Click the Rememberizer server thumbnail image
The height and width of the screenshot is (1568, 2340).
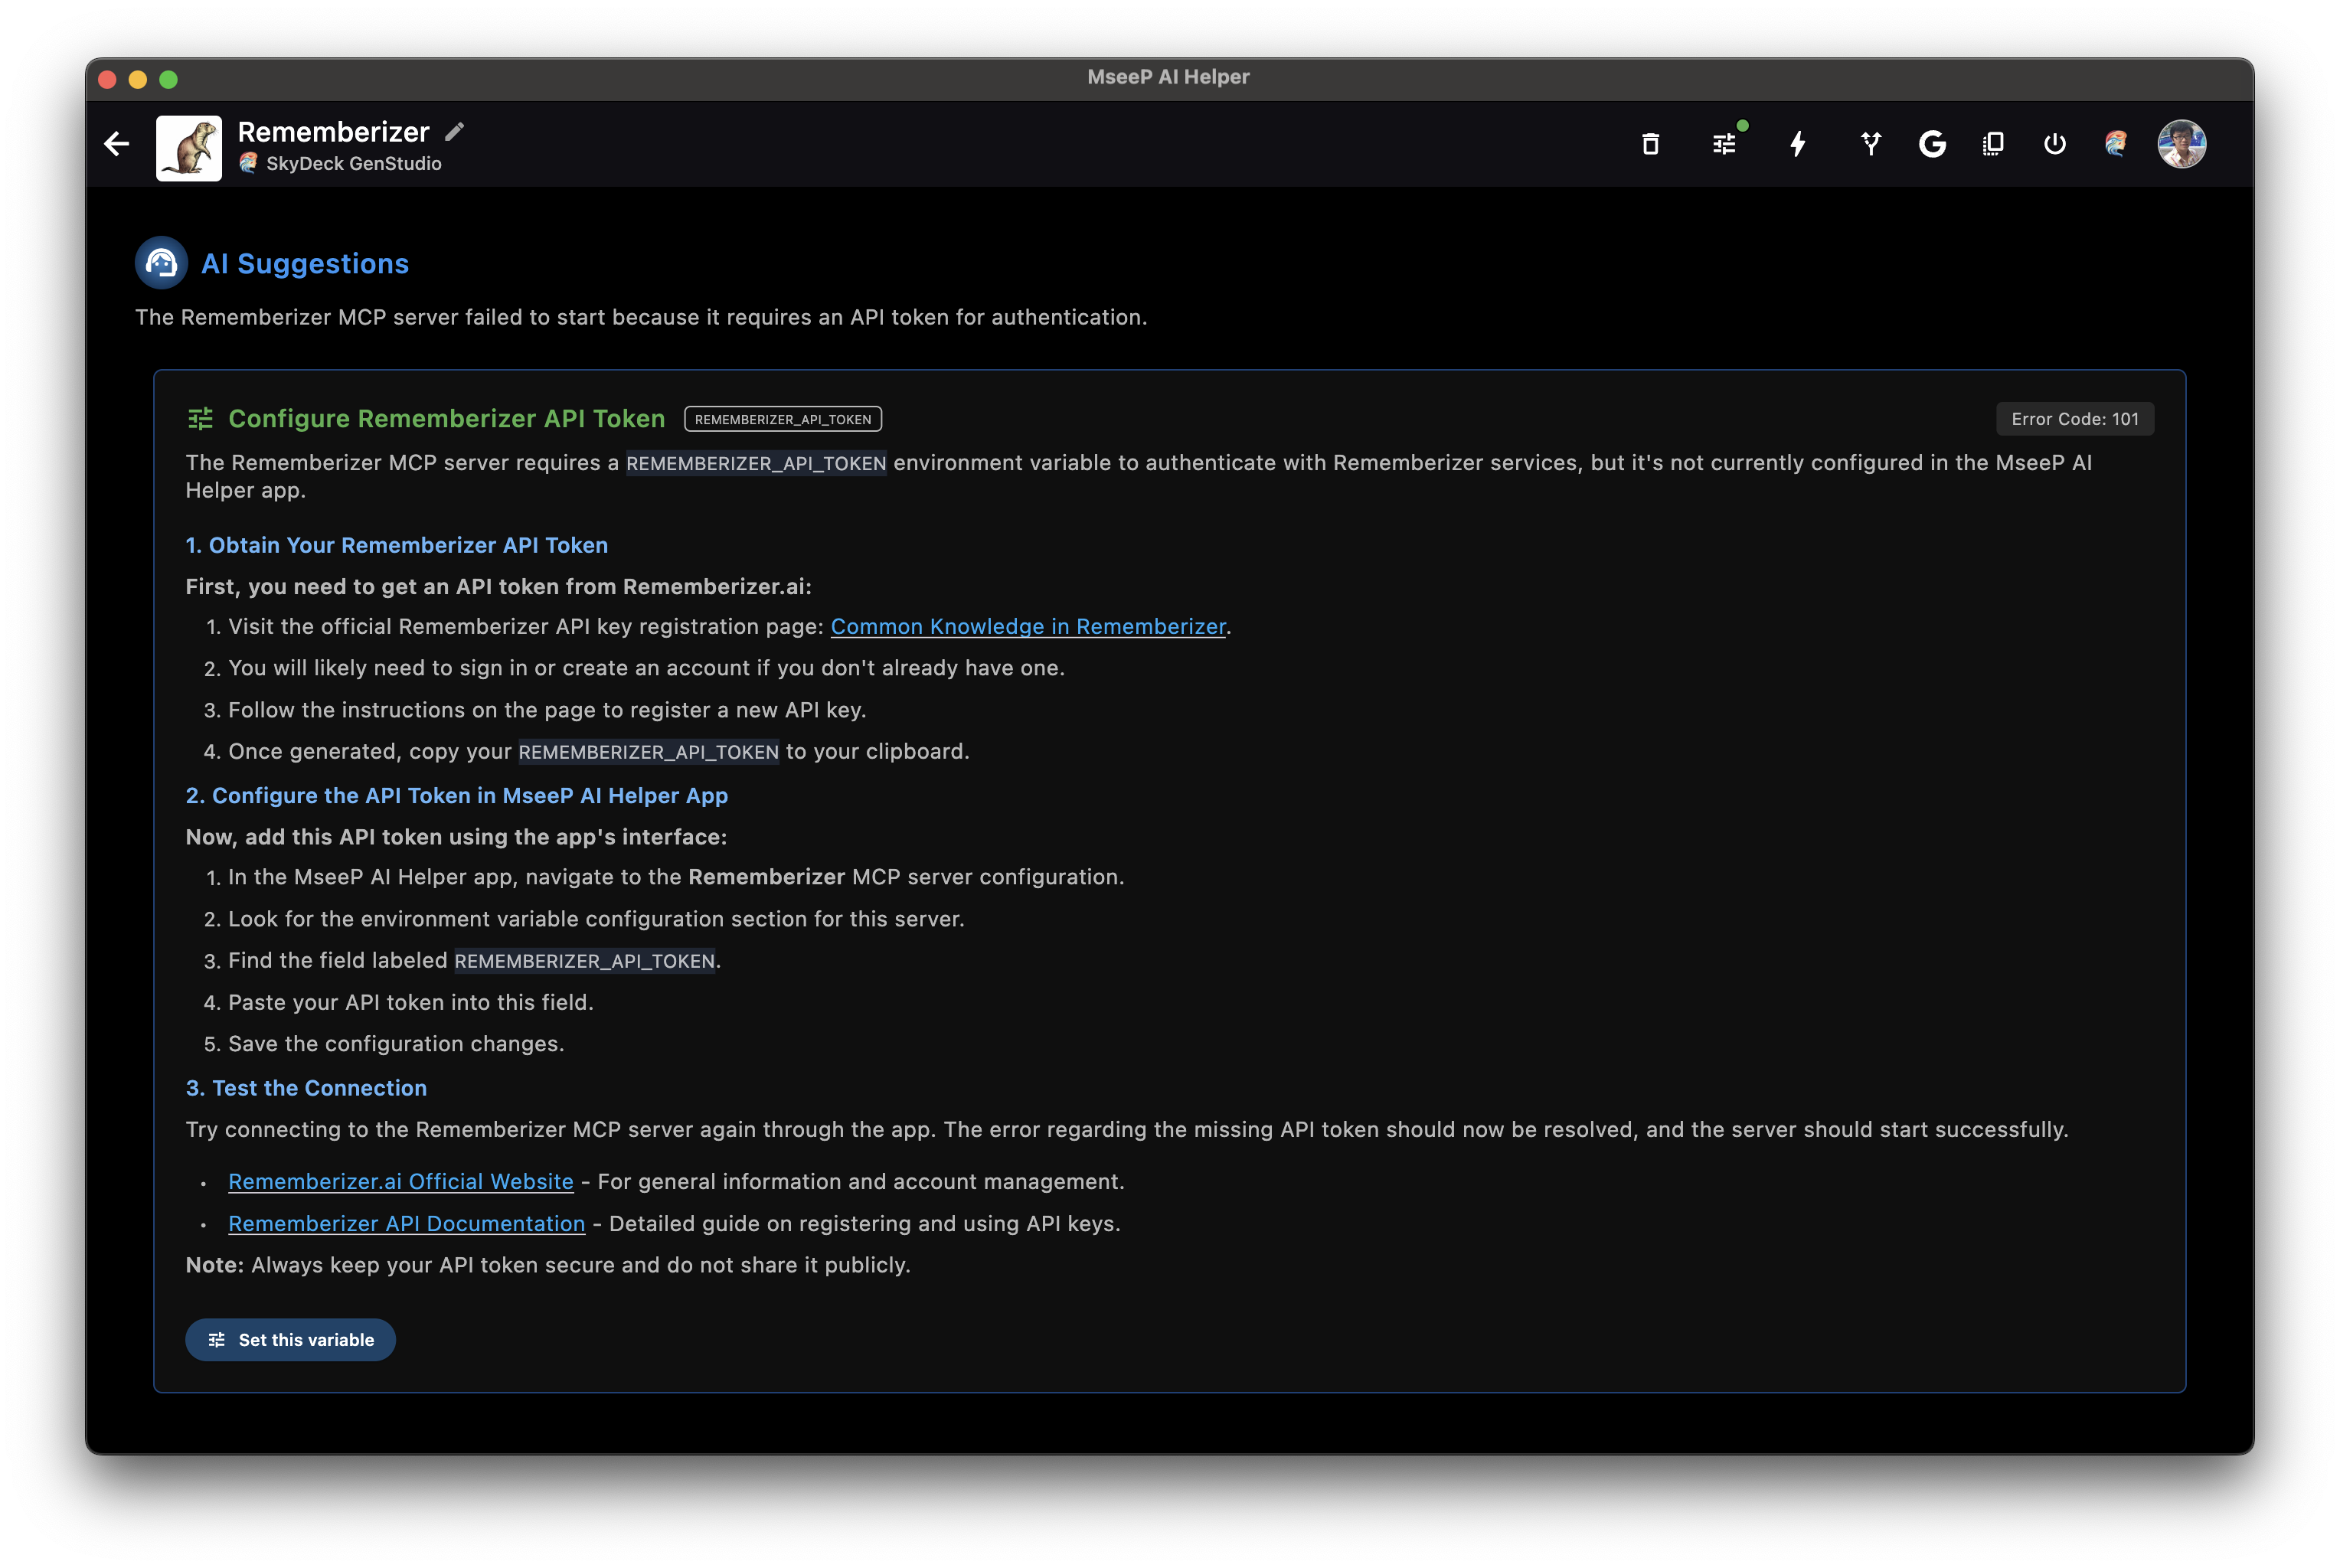[189, 148]
